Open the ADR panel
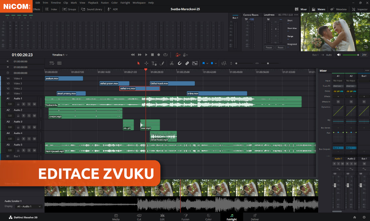 [113, 9]
